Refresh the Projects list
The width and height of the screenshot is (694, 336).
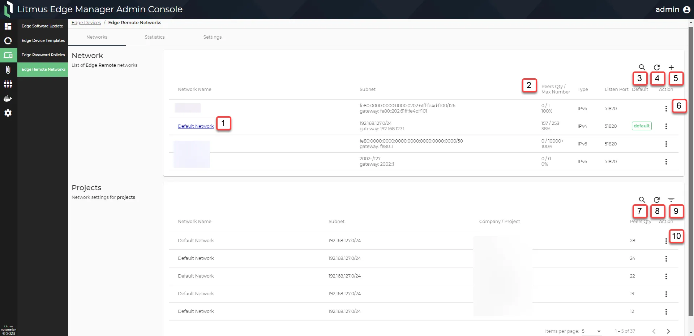657,200
